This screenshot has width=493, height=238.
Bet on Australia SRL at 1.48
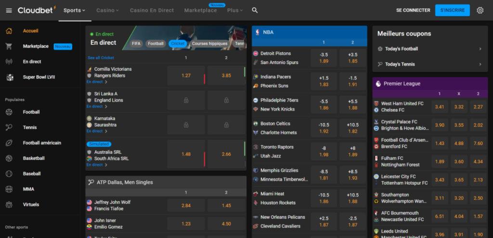point(186,154)
